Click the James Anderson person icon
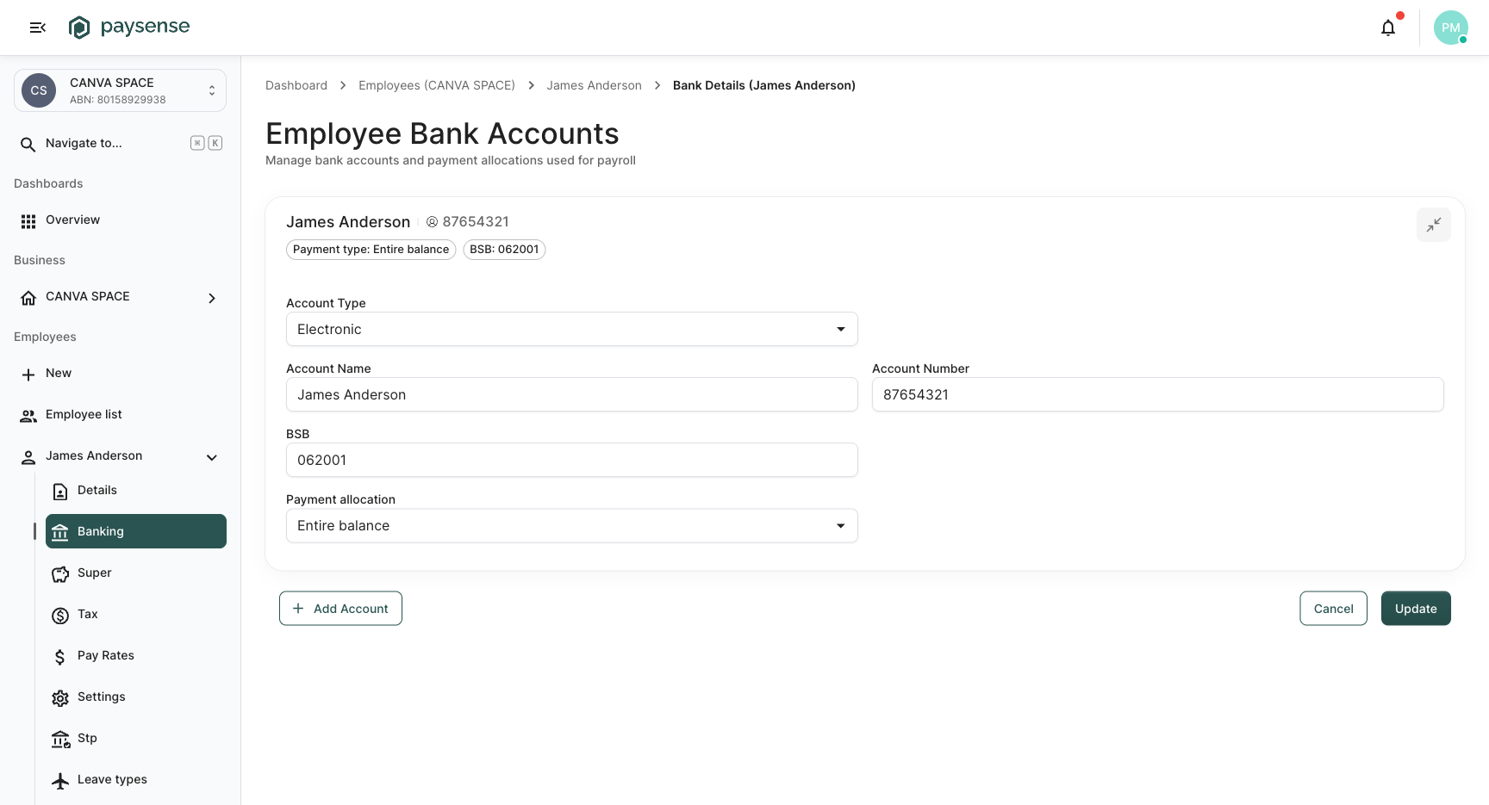Viewport: 1489px width, 805px height. click(x=28, y=457)
